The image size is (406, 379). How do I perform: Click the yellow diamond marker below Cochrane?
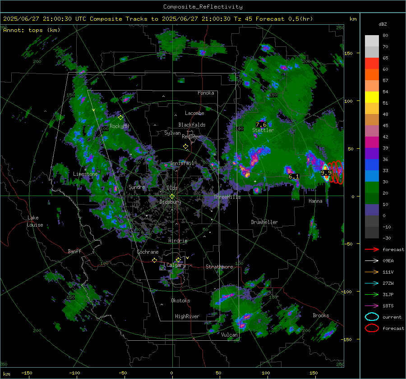click(x=154, y=260)
